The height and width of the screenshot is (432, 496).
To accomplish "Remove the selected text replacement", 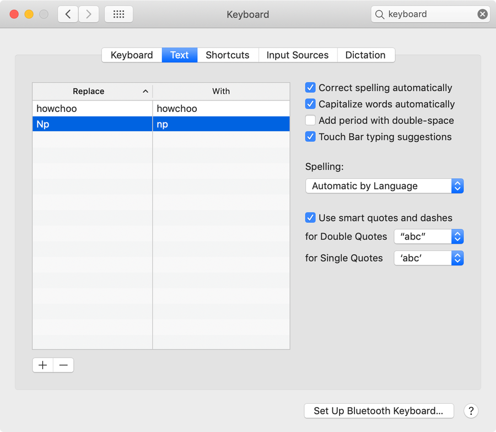I will [x=63, y=365].
